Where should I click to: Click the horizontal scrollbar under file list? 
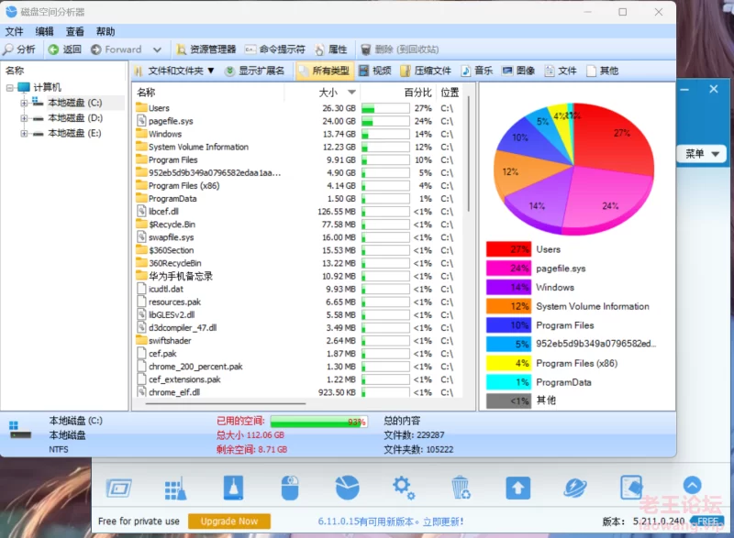coord(226,403)
